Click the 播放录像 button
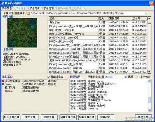 (143, 117)
